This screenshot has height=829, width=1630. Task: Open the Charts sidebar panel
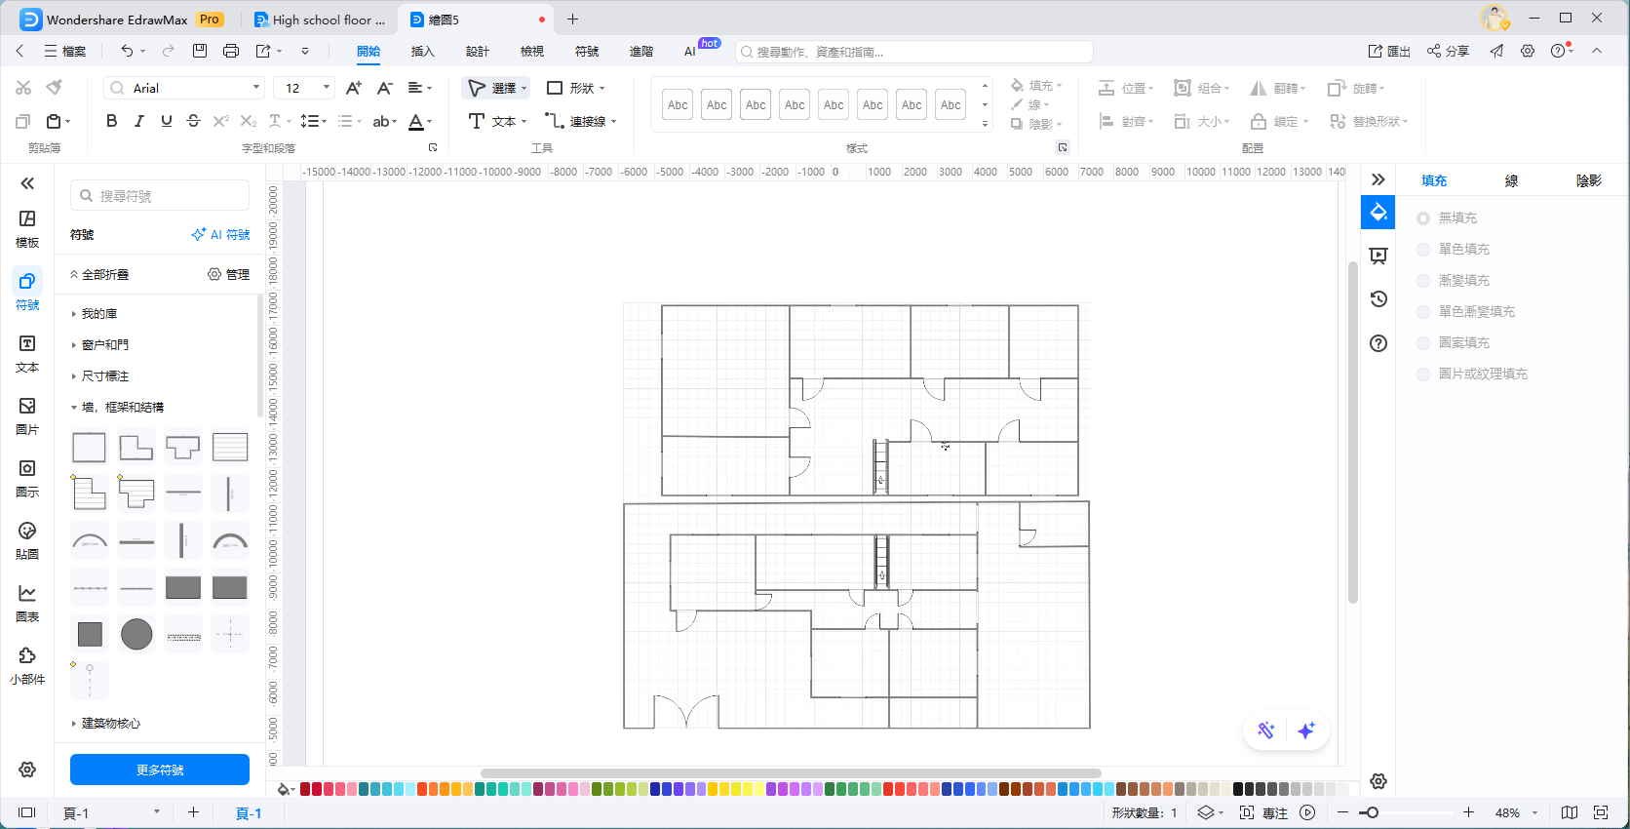tap(27, 603)
